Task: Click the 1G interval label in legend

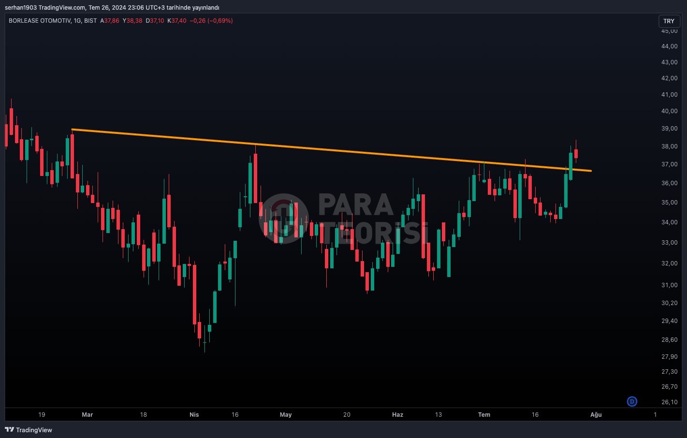Action: (77, 21)
